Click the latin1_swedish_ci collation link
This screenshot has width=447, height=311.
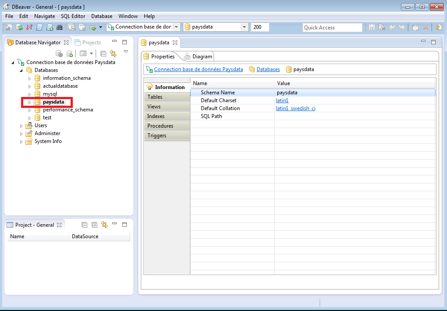(296, 108)
